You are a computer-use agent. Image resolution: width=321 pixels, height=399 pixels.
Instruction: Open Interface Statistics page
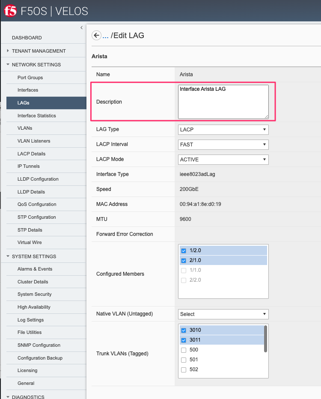pyautogui.click(x=37, y=116)
